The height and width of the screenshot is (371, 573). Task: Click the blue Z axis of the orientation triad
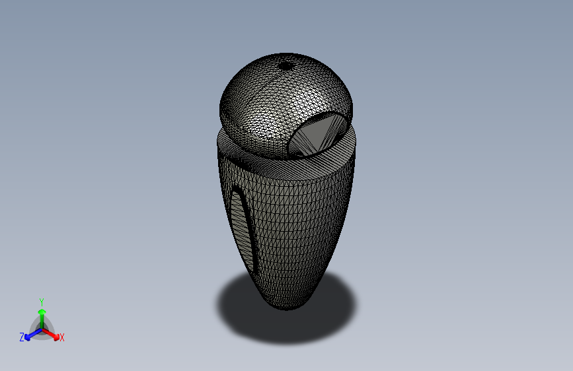[x=31, y=335]
